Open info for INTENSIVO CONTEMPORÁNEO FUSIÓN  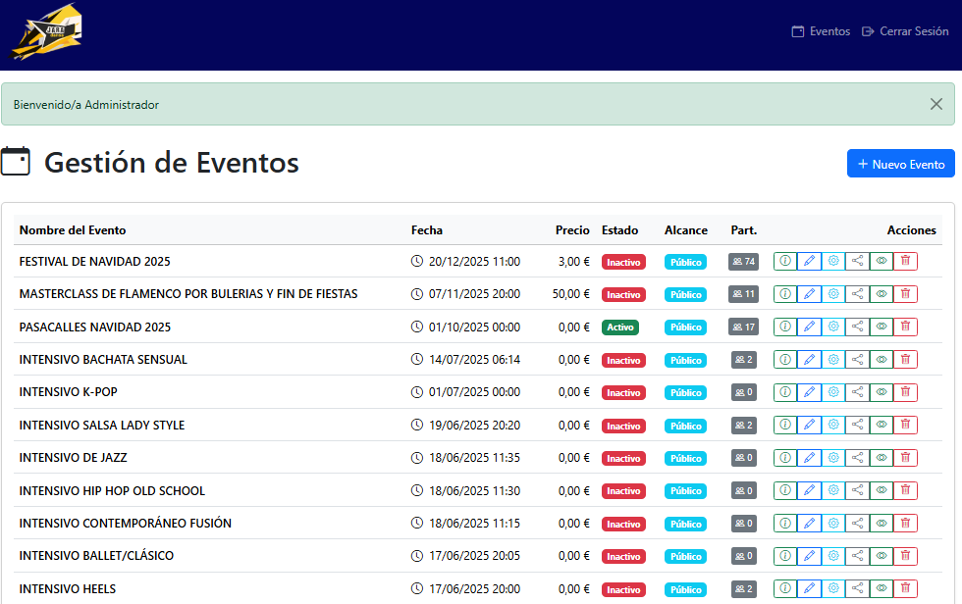tap(785, 523)
